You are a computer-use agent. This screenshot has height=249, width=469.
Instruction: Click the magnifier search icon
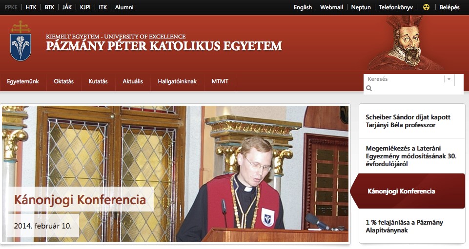[369, 88]
